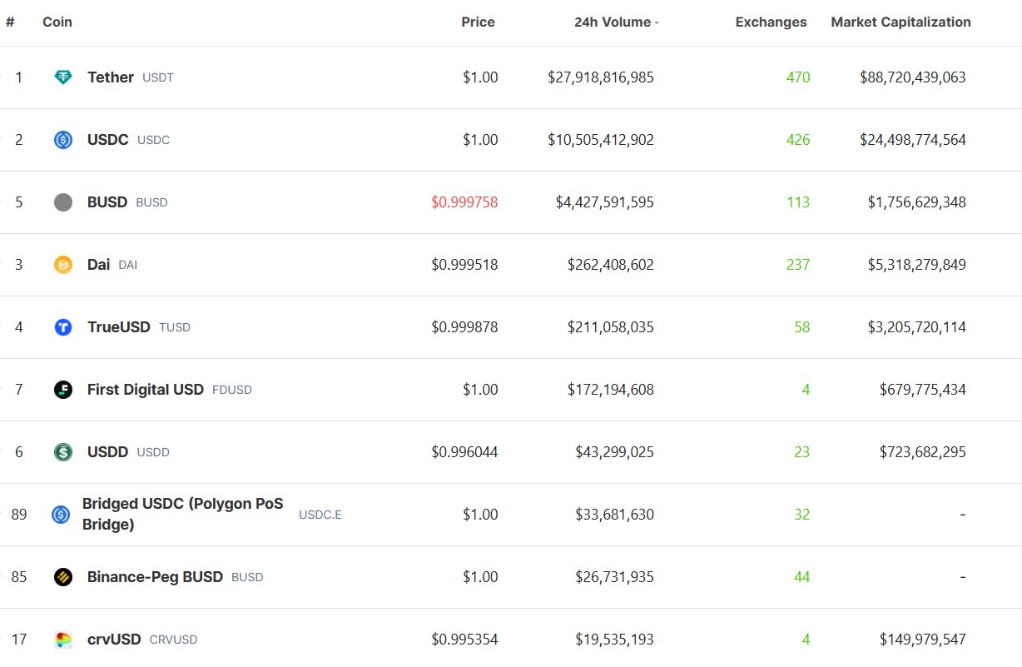Click the crvUSD coin logo icon

pos(63,640)
